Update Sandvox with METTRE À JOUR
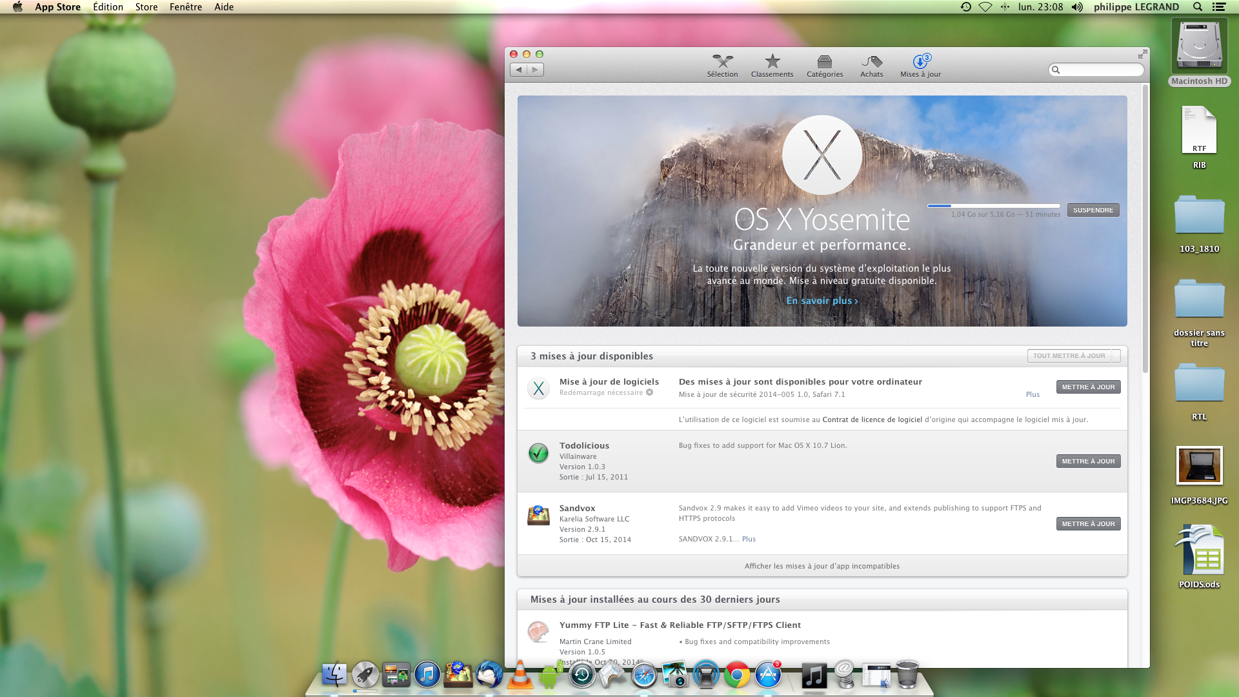The image size is (1239, 697). click(x=1088, y=524)
